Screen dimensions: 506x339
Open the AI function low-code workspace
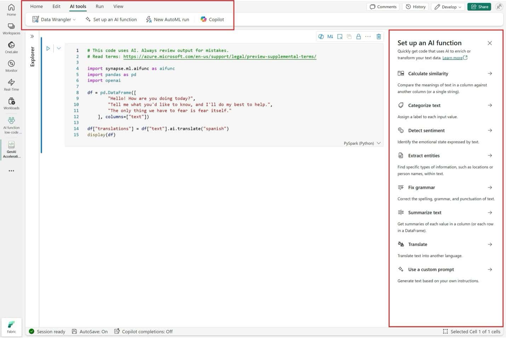point(12,125)
